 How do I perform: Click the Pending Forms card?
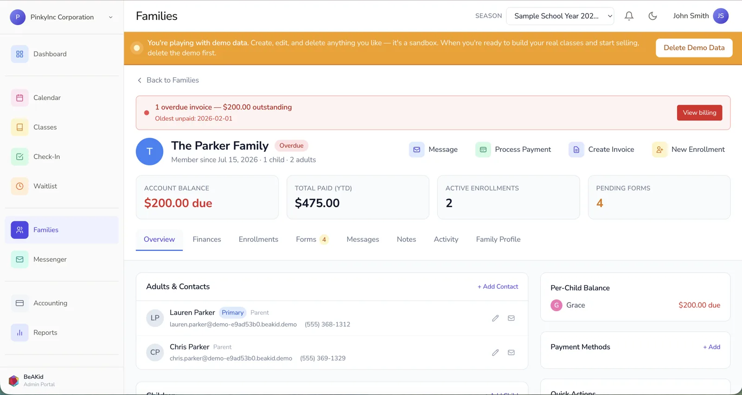659,197
